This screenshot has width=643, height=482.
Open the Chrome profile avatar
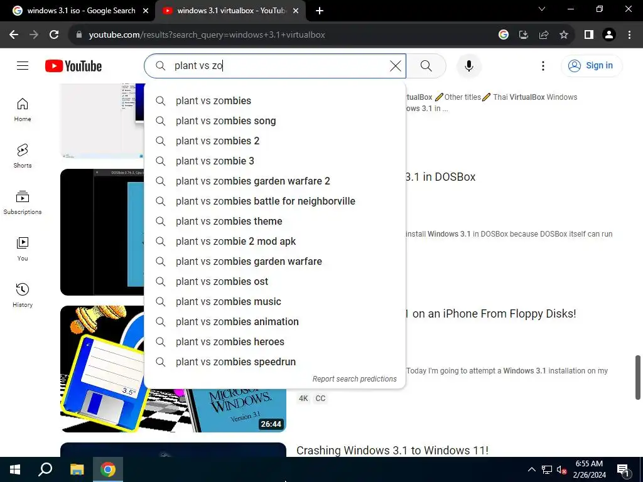coord(609,35)
